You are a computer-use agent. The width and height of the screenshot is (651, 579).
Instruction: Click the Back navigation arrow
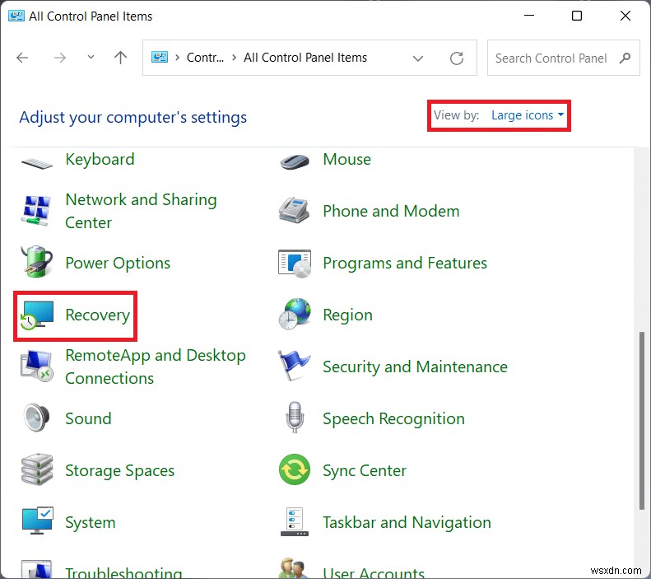pyautogui.click(x=22, y=58)
